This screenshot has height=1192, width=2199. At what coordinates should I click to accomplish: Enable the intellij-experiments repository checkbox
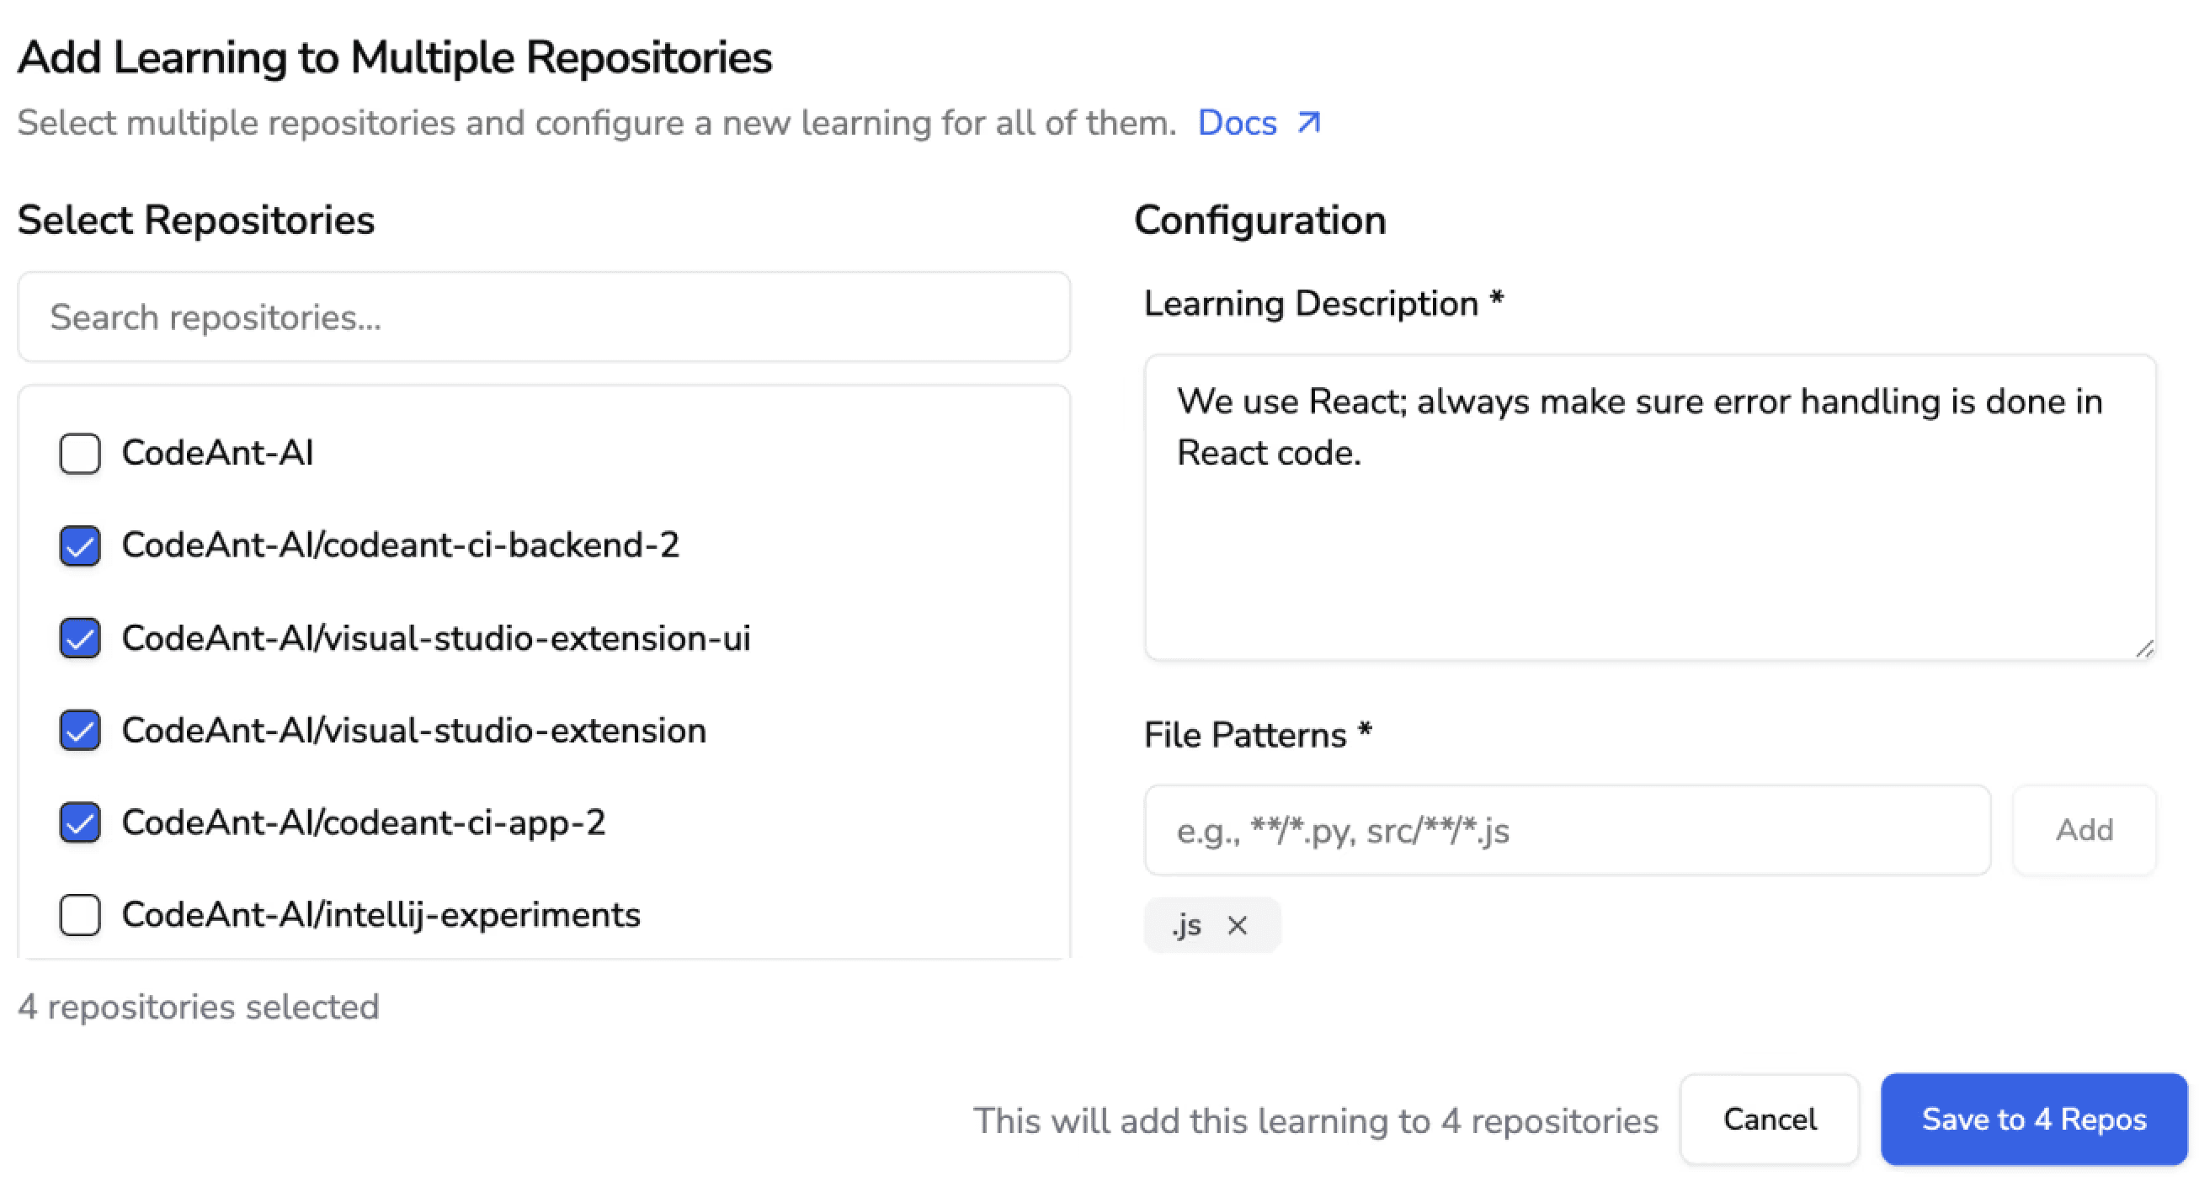[79, 914]
